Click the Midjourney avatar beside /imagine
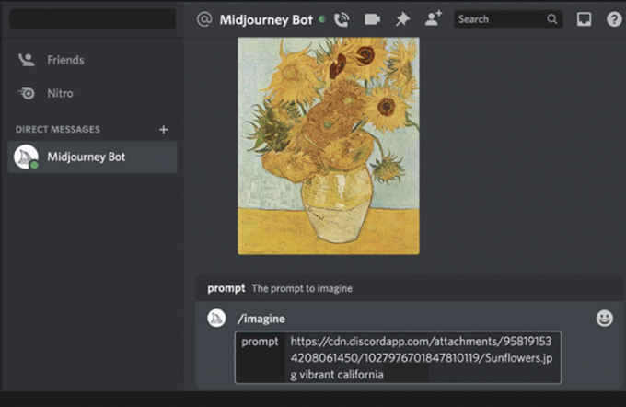This screenshot has width=626, height=407. pos(216,319)
